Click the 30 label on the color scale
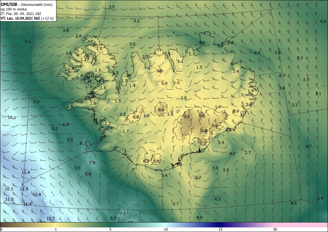 coord(275,230)
